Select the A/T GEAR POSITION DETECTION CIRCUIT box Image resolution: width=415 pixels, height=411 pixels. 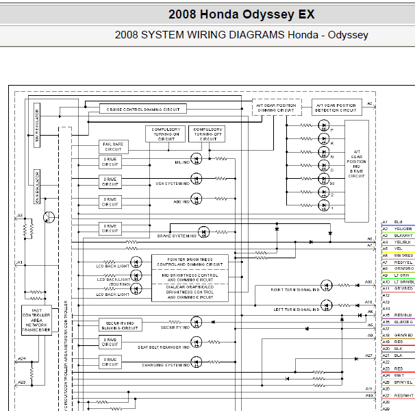tap(337, 108)
